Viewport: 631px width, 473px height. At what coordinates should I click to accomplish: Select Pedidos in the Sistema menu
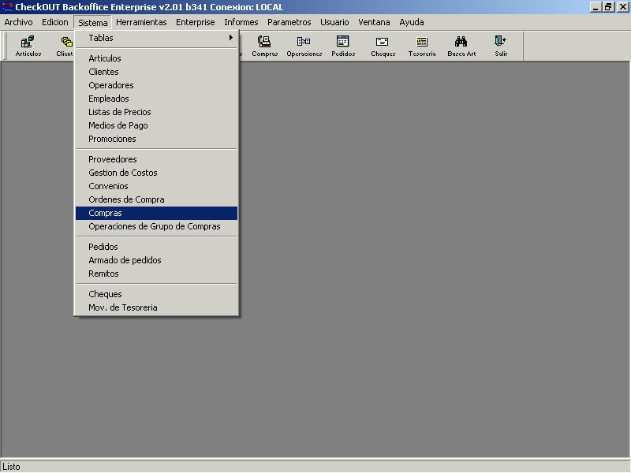click(x=156, y=247)
